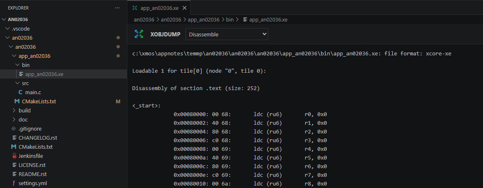The height and width of the screenshot is (188, 483).
Task: Click the instruction line at 0x00080010
Action: click(x=250, y=184)
